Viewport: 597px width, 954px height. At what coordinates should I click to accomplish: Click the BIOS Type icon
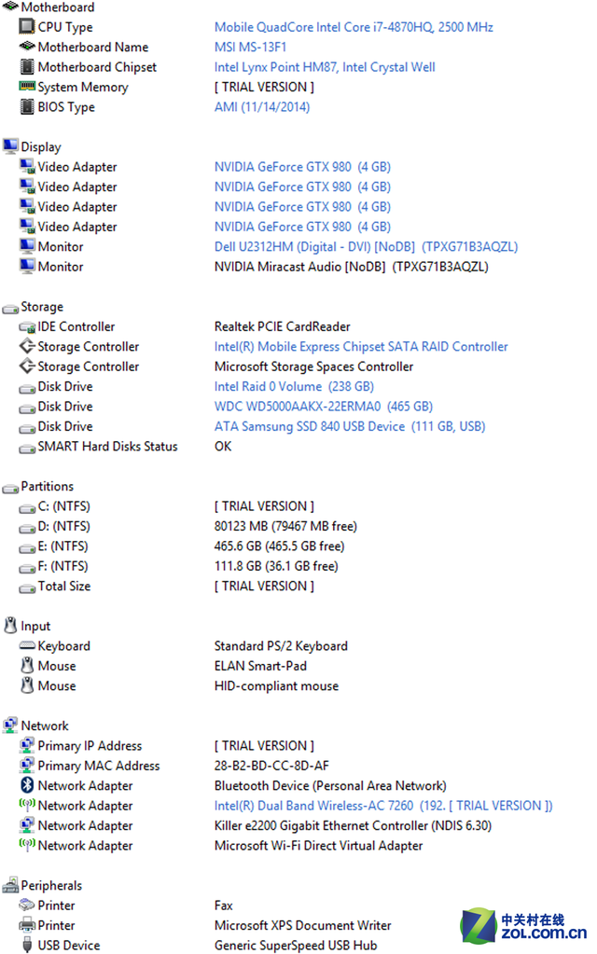[x=27, y=106]
